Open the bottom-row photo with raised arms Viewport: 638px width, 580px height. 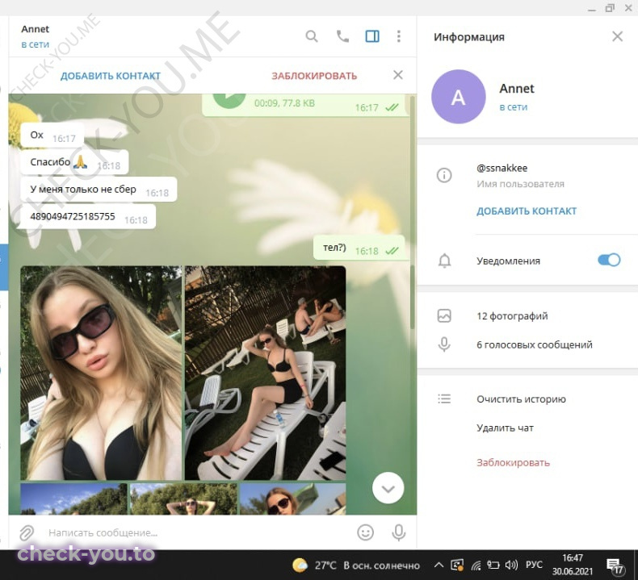point(183,499)
